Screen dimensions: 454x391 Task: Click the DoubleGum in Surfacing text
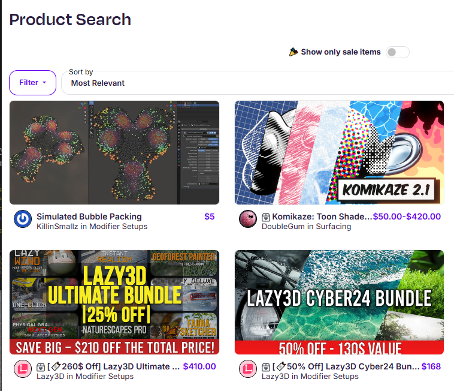click(x=306, y=226)
